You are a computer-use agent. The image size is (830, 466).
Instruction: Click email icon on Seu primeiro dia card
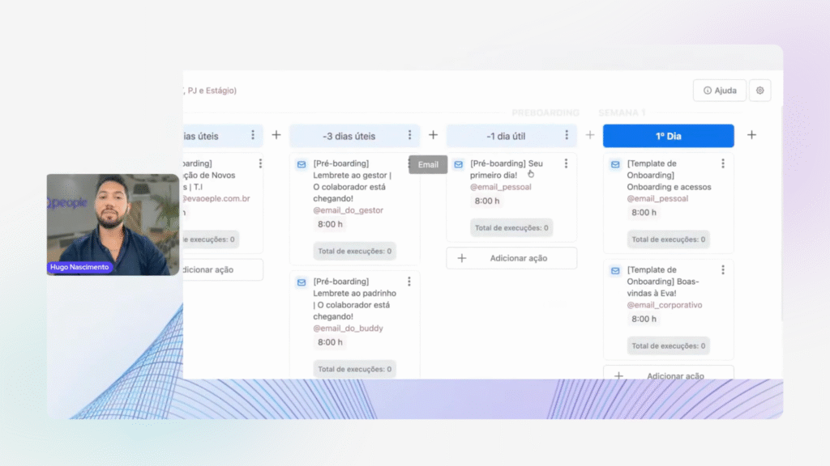click(458, 164)
